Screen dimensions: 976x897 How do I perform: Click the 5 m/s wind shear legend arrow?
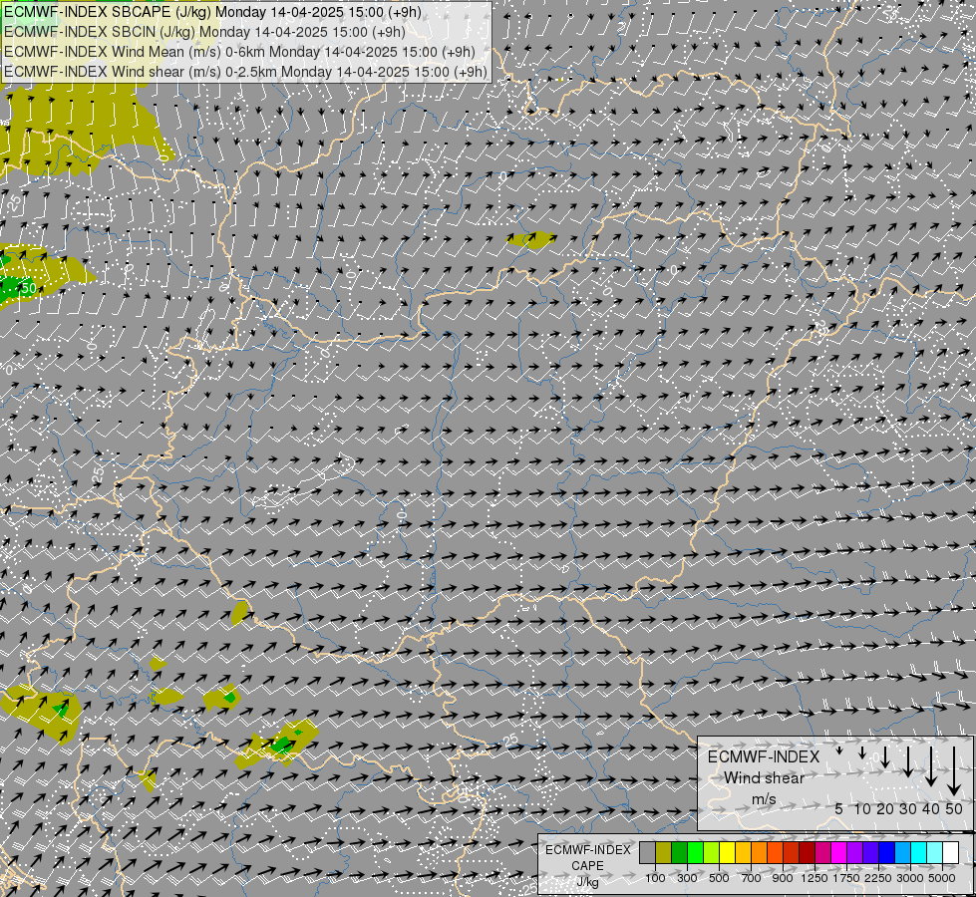pyautogui.click(x=839, y=750)
